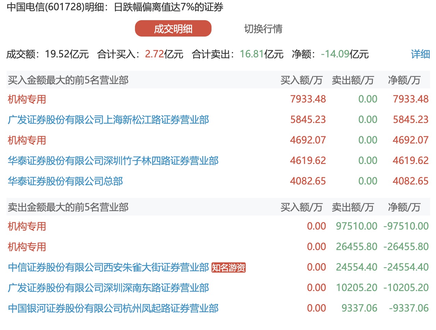Click buy amount 4619.62 in 华泰深圳 row
The image size is (436, 330).
308,161
